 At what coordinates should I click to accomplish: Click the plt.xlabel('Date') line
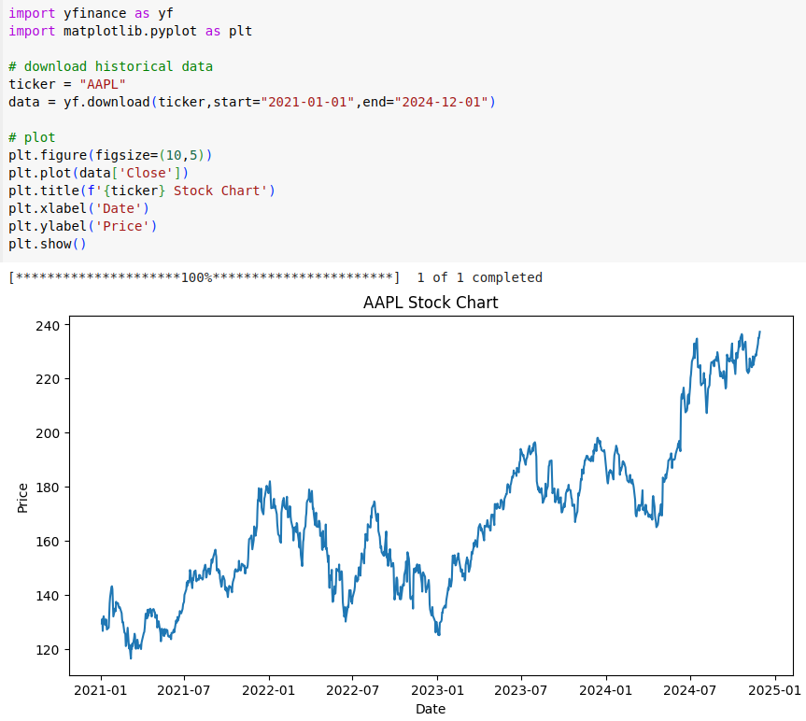pyautogui.click(x=78, y=208)
